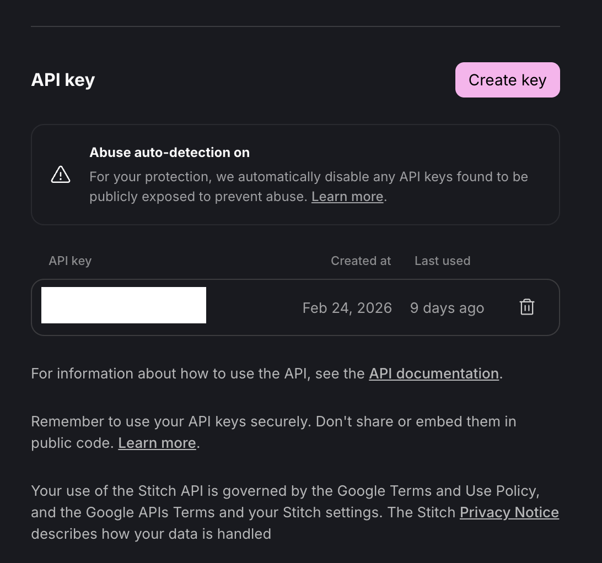Click the Last used column header
602x563 pixels.
tap(442, 261)
